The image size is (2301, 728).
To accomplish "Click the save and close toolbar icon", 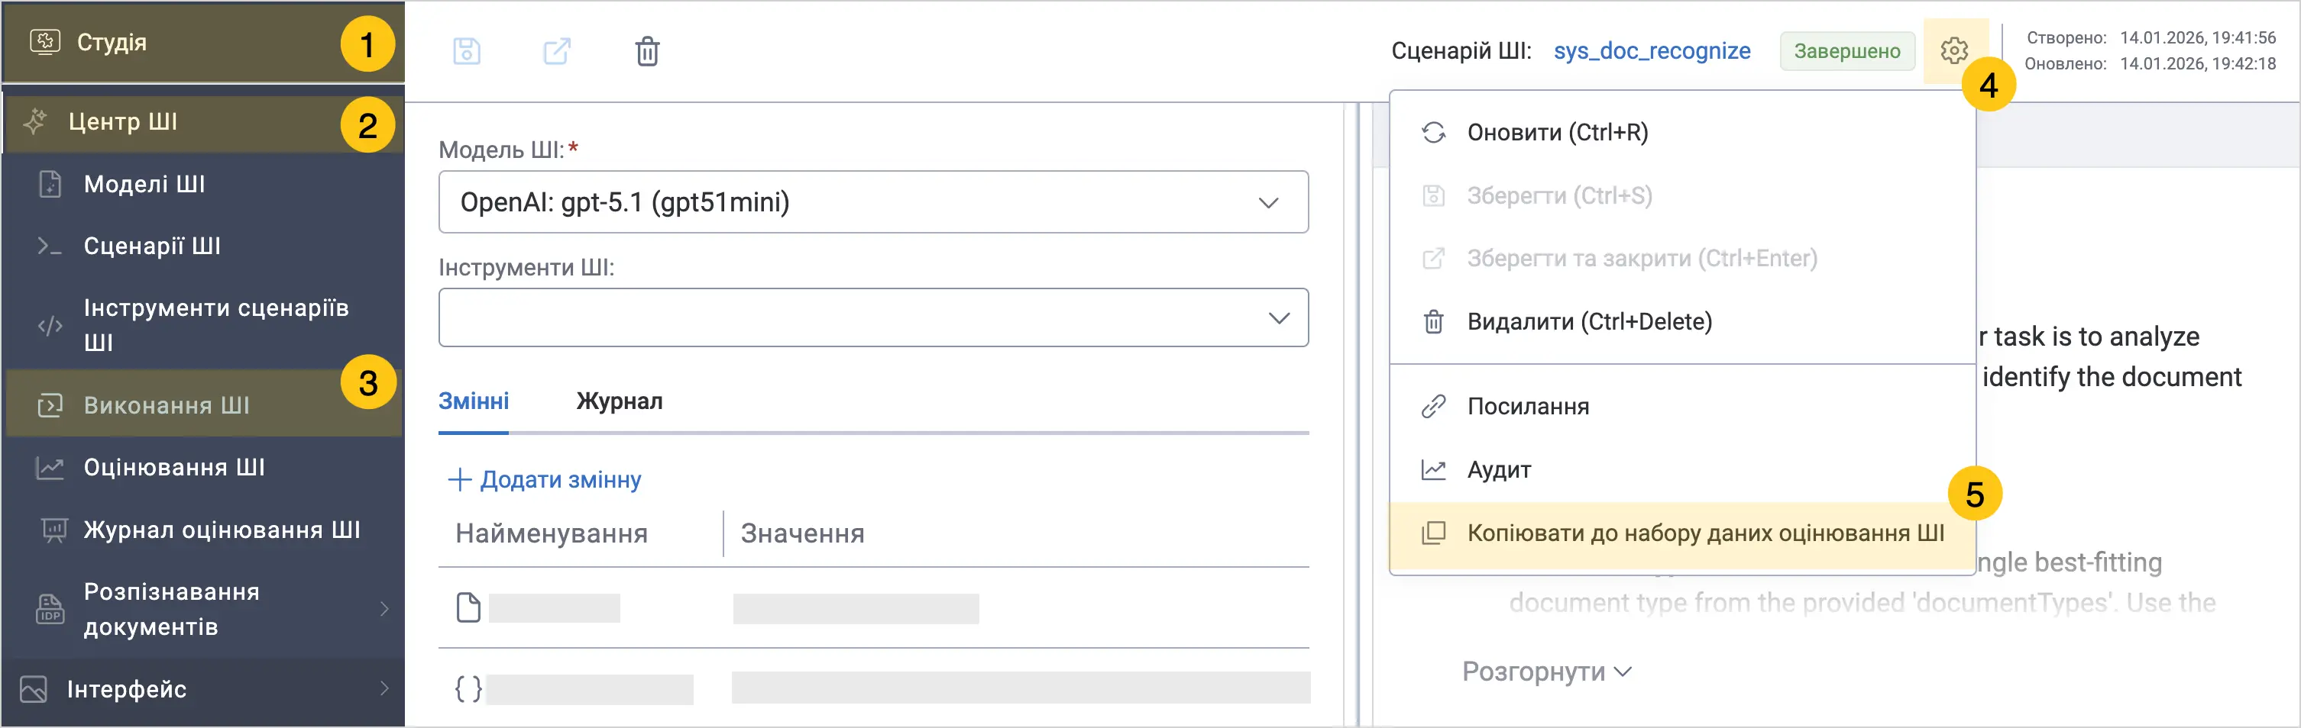I will (x=556, y=51).
